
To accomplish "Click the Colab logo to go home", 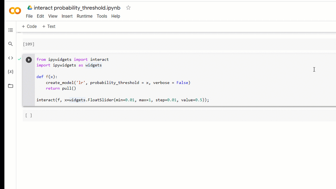I will [x=15, y=11].
